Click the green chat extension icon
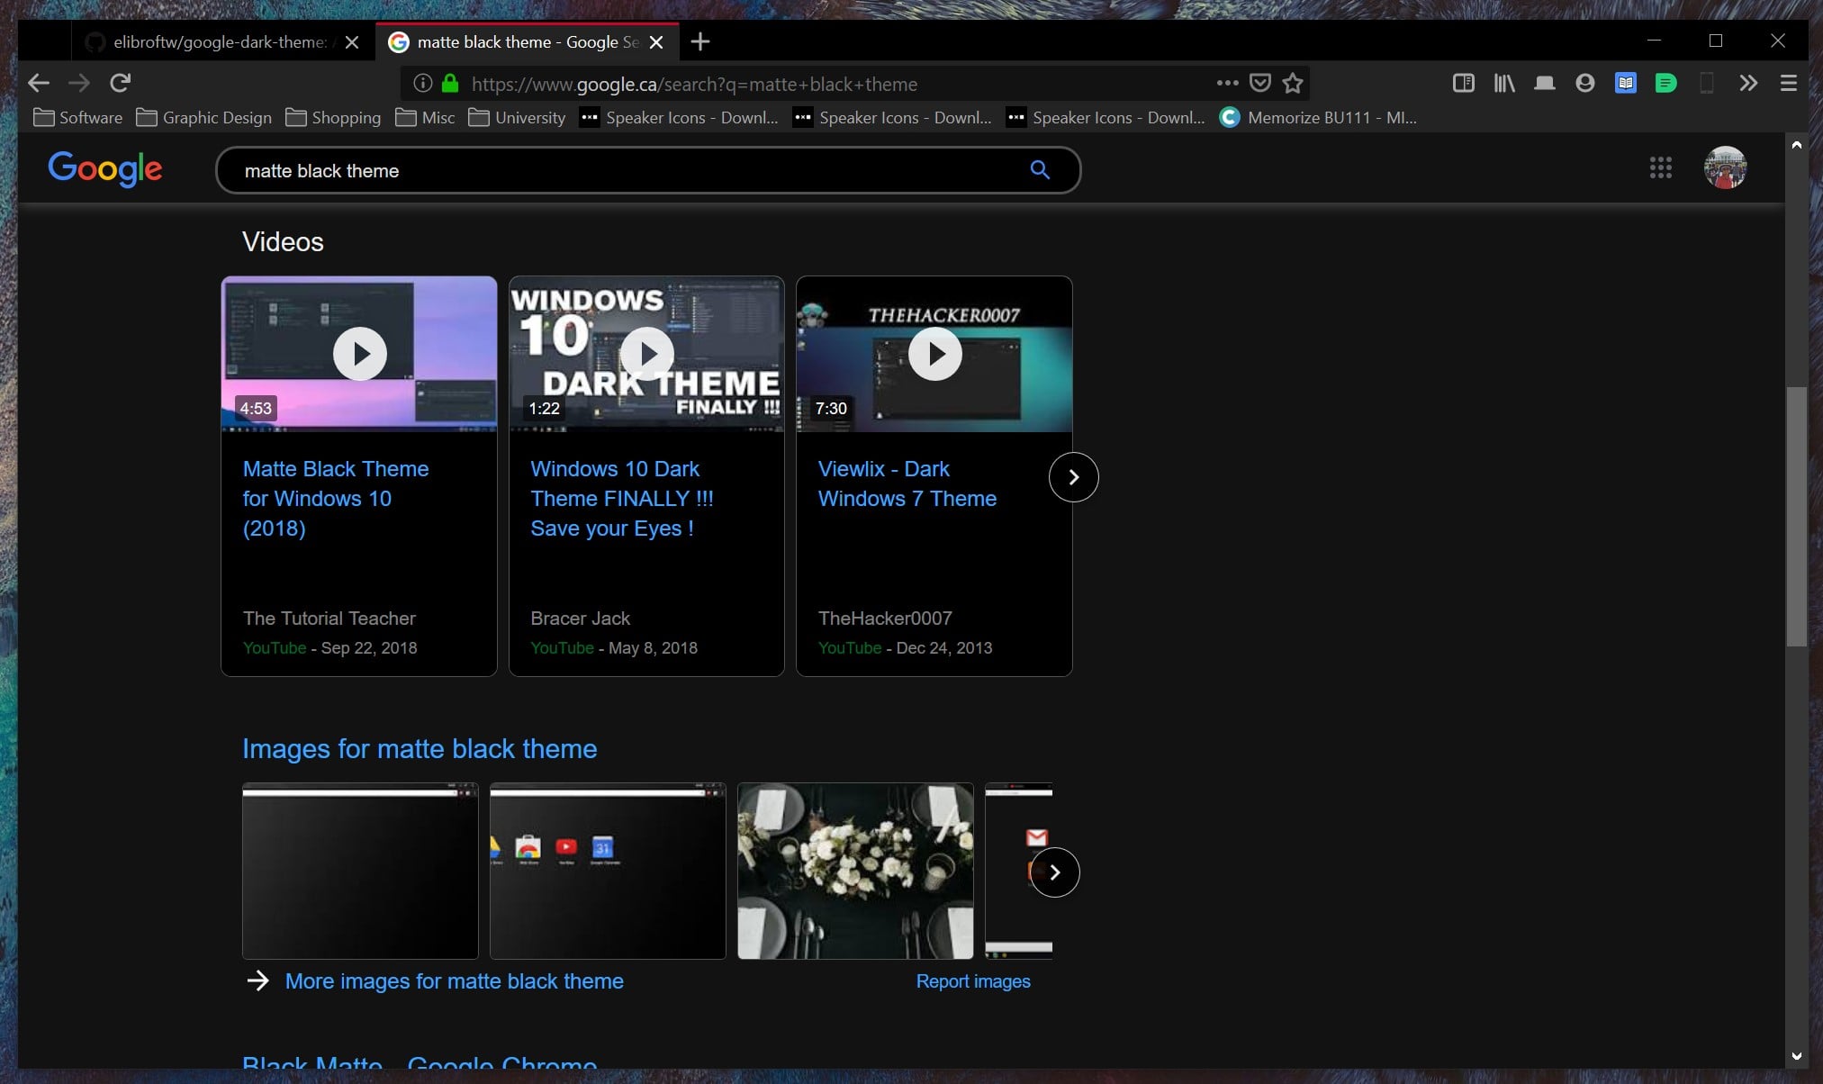1823x1084 pixels. pos(1666,84)
